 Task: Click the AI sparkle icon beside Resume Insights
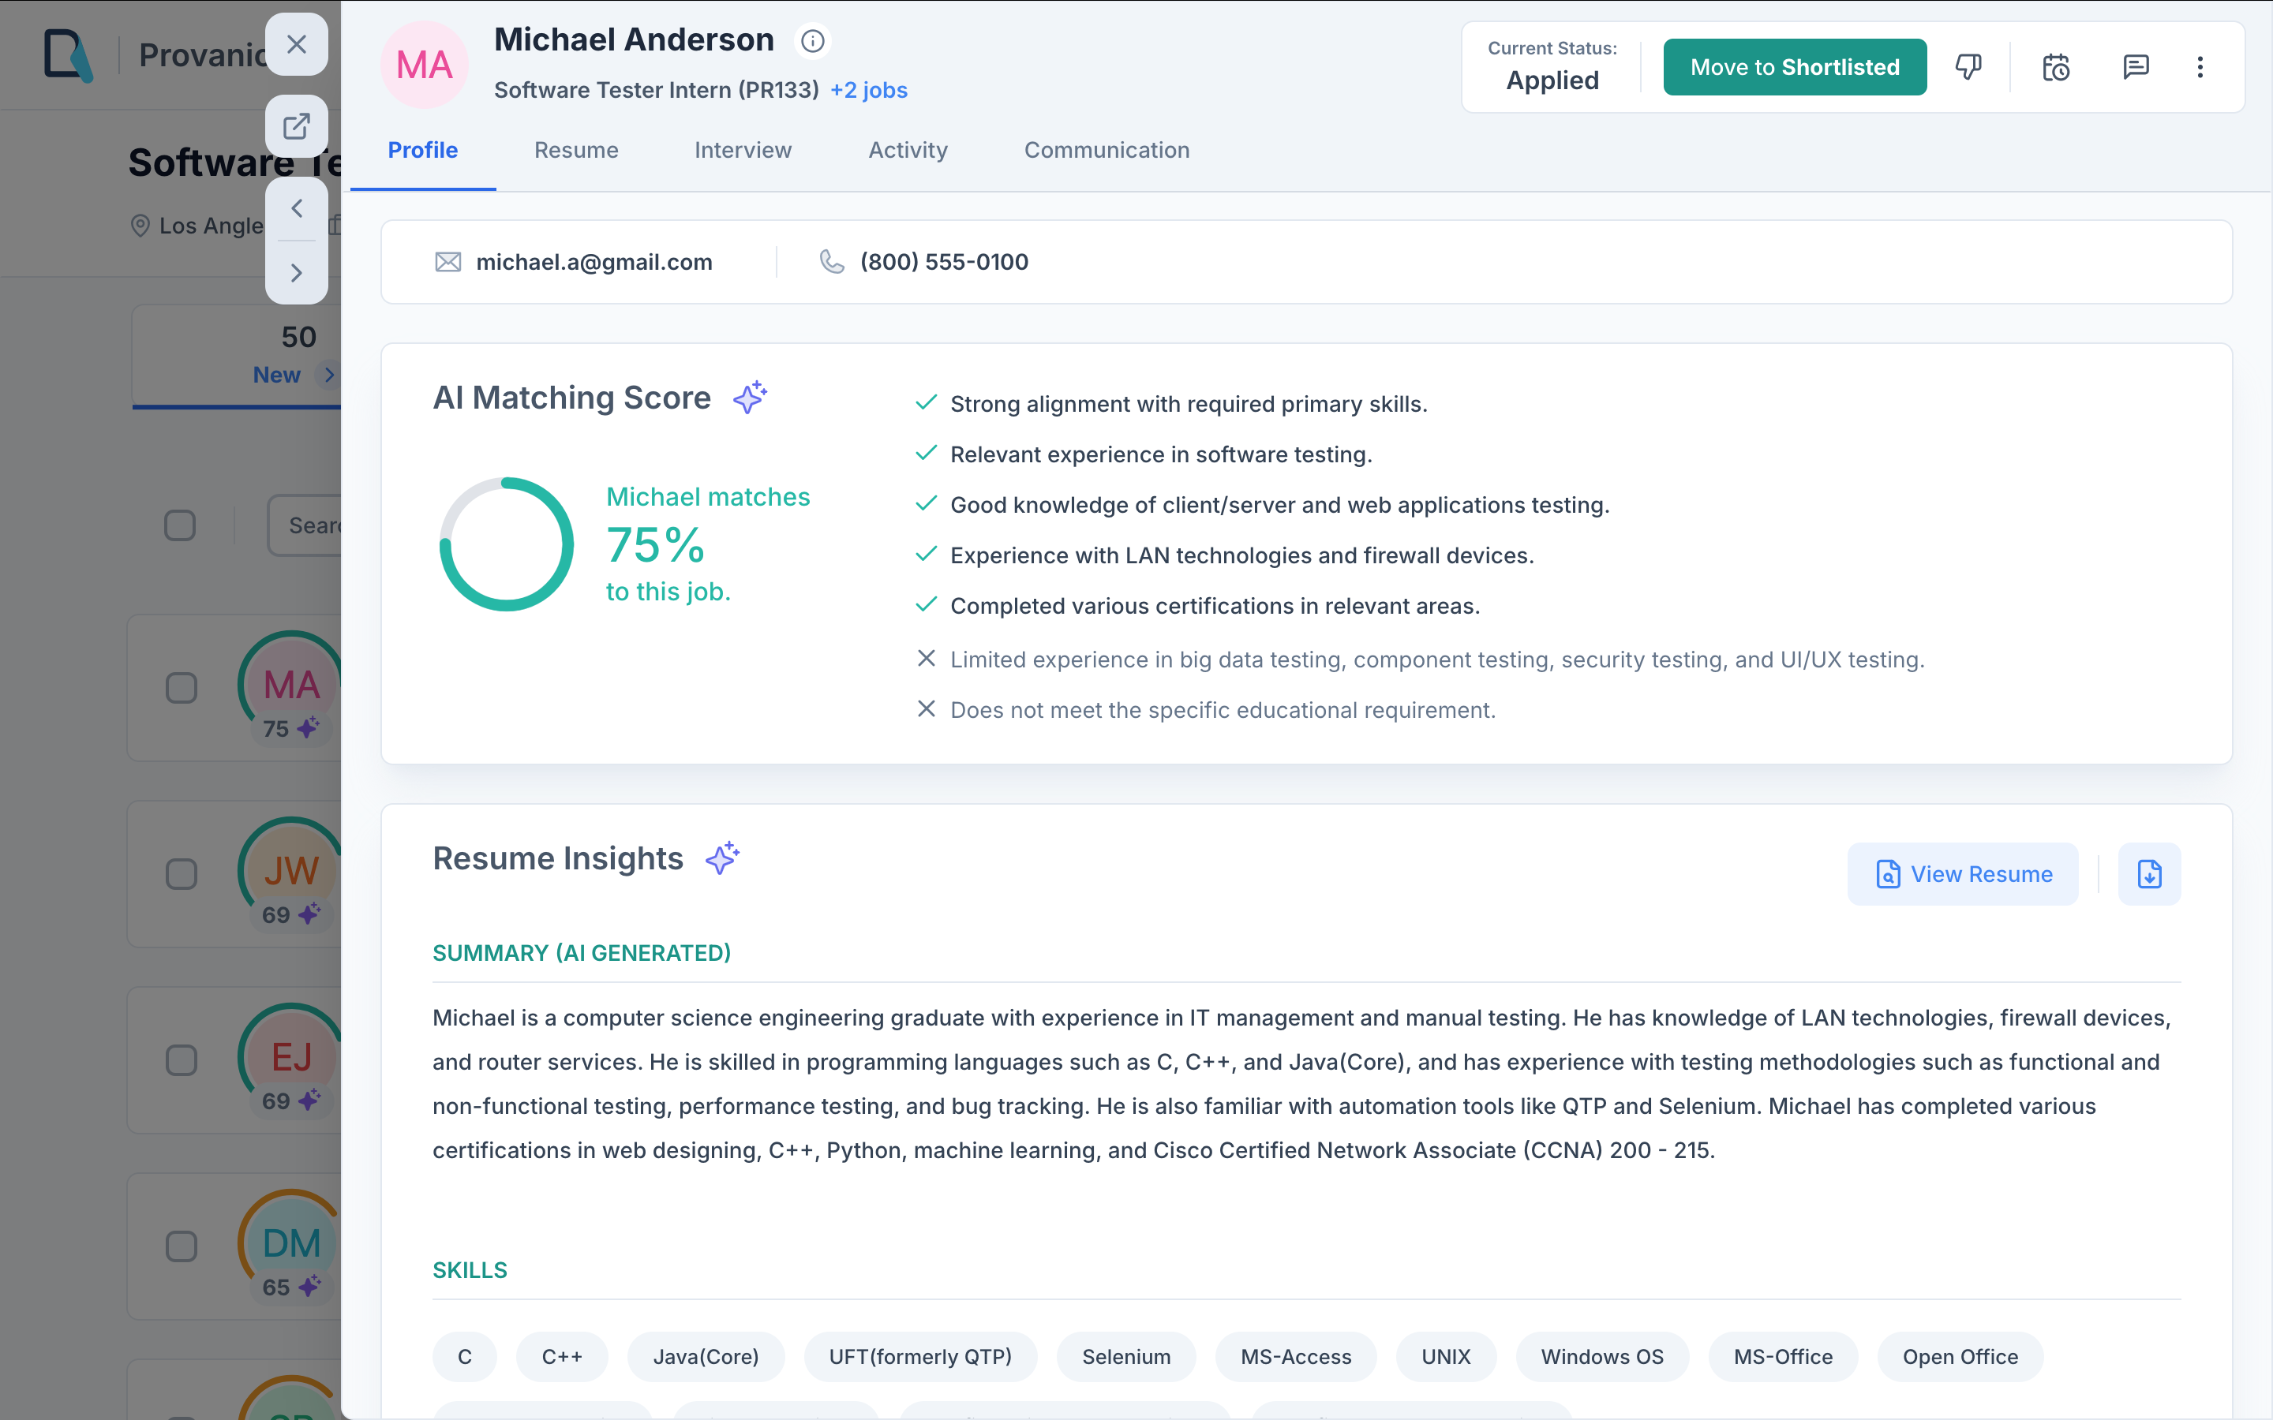pos(722,858)
